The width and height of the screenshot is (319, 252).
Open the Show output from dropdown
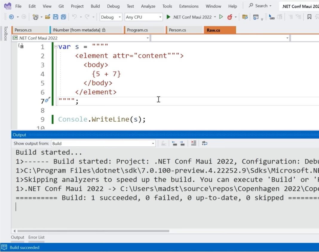153,143
